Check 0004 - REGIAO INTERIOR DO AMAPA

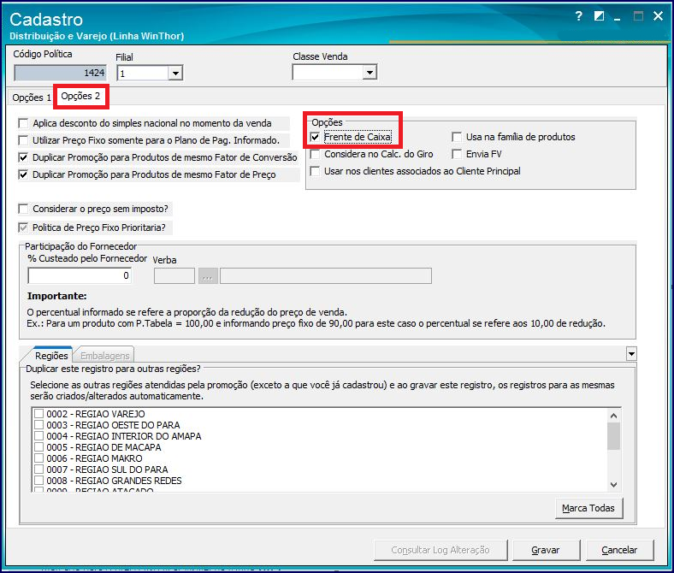[39, 436]
